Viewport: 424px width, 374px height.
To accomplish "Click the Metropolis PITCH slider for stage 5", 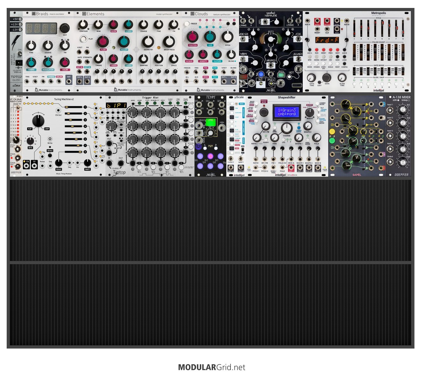I will (382, 29).
